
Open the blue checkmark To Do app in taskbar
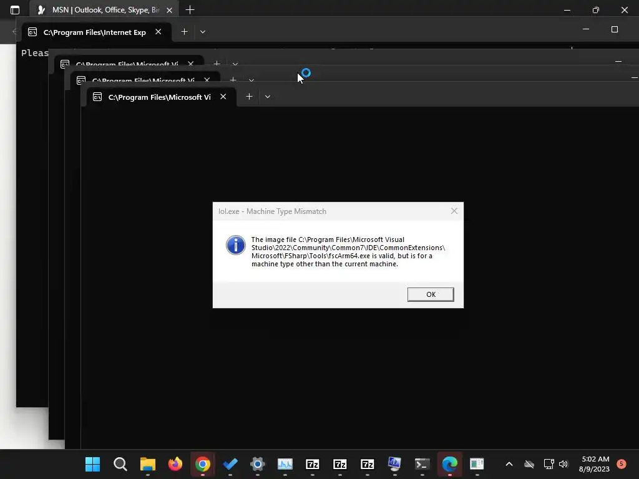point(230,464)
